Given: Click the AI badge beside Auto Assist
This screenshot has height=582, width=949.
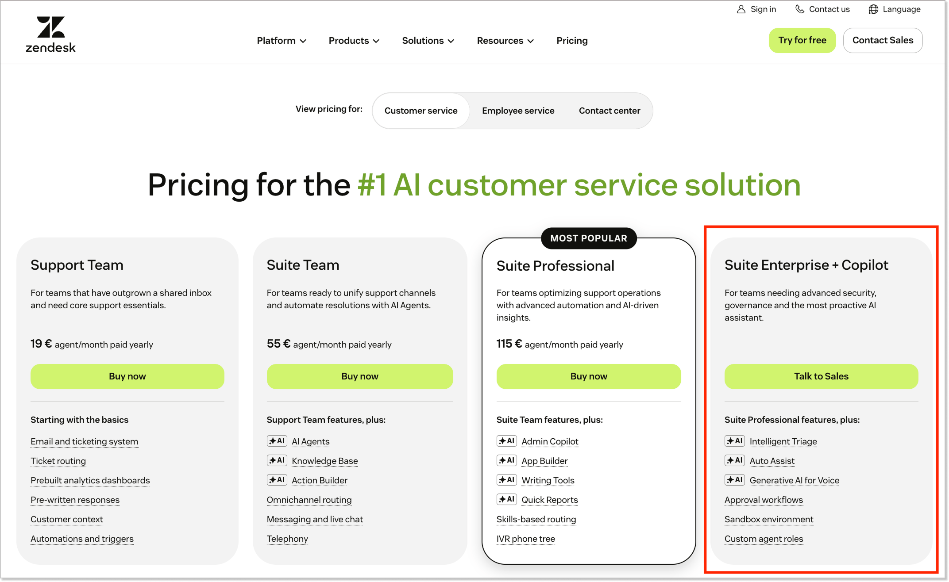Looking at the screenshot, I should 735,460.
